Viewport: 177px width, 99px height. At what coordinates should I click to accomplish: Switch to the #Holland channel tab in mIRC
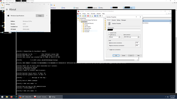click(53, 8)
